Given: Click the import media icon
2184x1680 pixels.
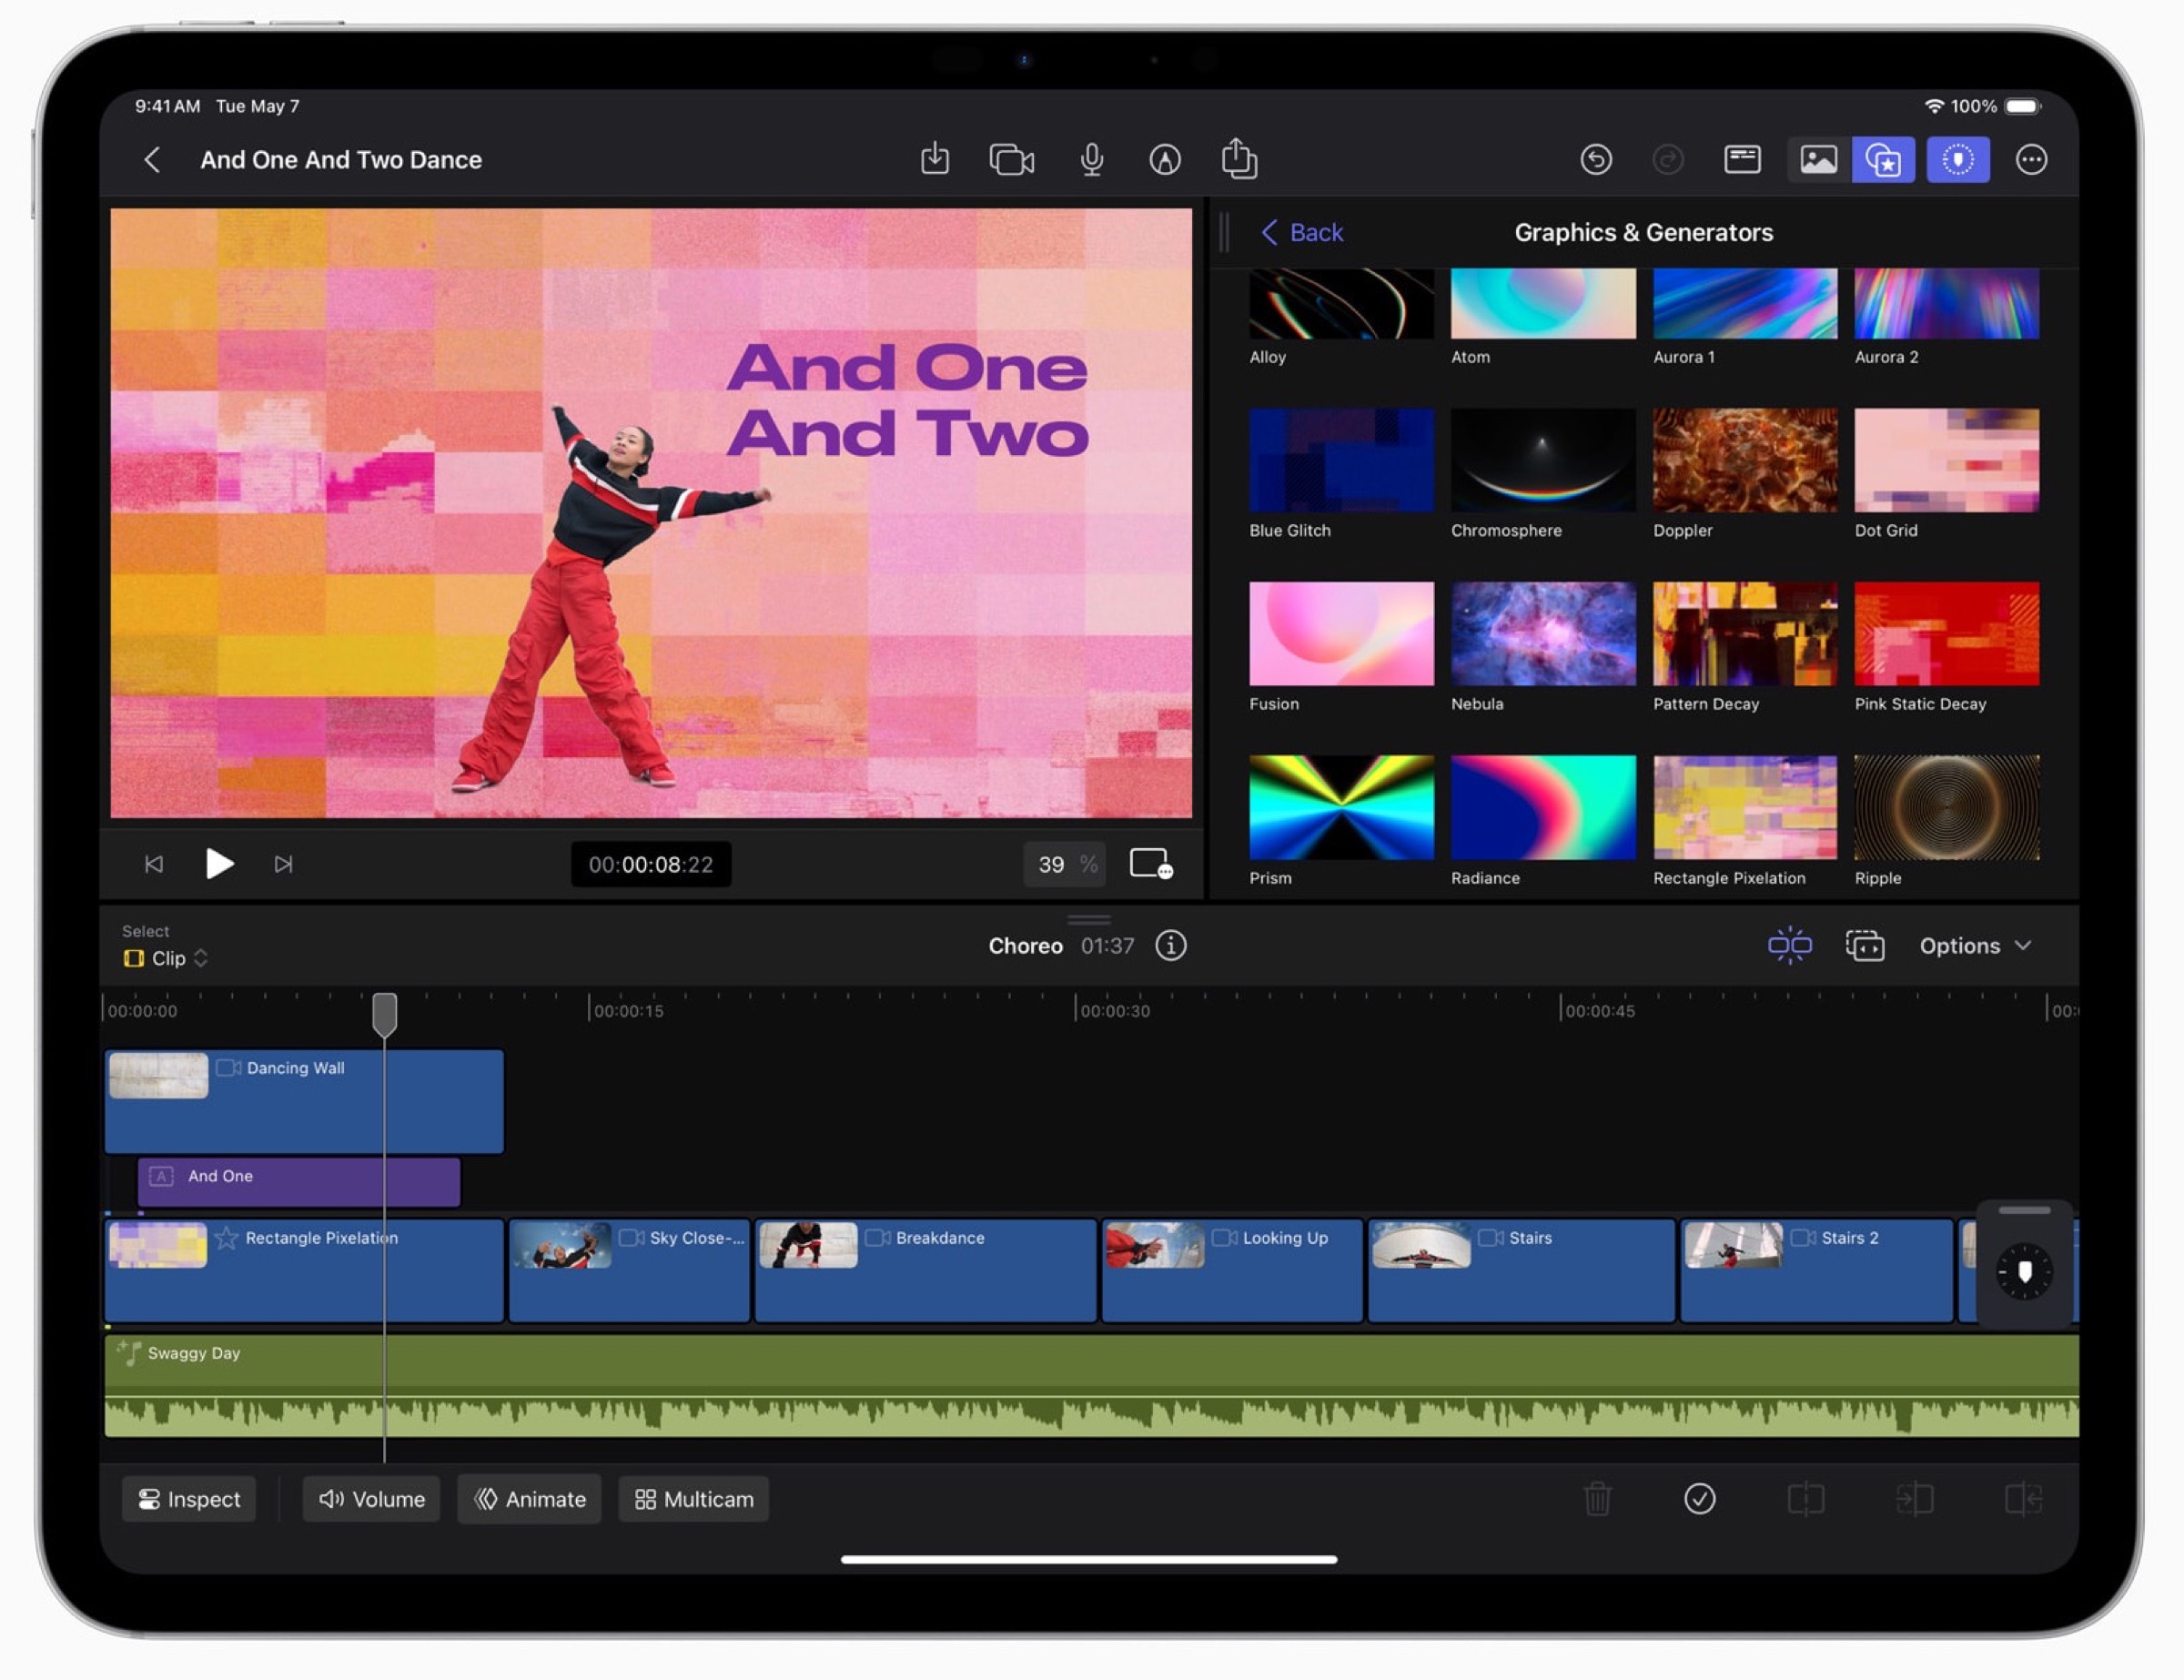Looking at the screenshot, I should pos(934,159).
